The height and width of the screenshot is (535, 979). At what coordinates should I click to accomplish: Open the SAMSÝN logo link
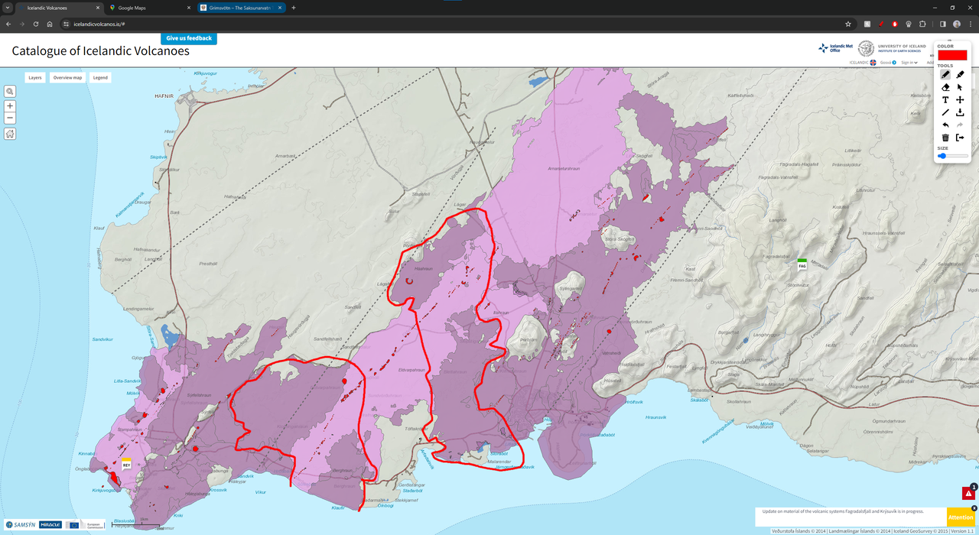pyautogui.click(x=19, y=525)
